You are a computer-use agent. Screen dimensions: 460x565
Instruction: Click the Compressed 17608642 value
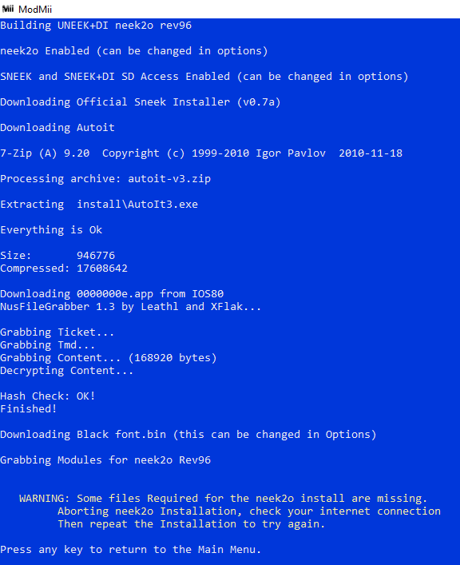point(102,269)
